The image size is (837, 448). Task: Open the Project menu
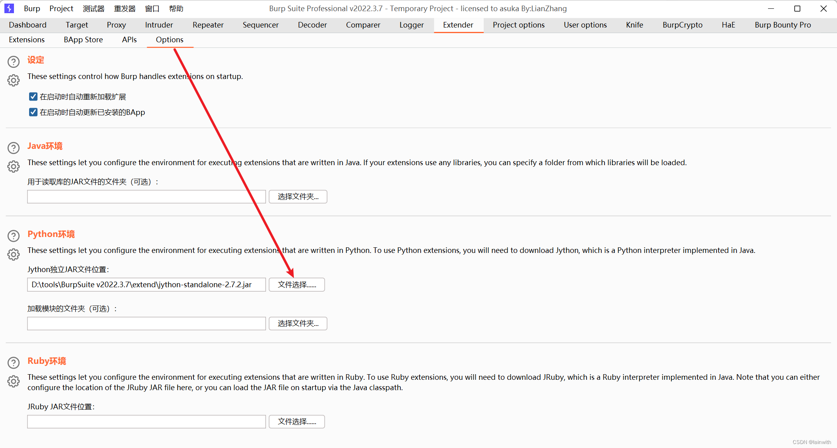(x=61, y=8)
